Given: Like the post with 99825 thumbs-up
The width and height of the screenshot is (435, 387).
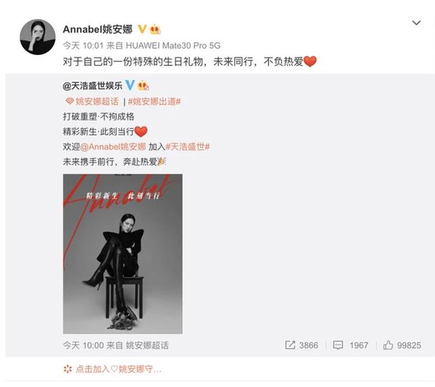Looking at the screenshot, I should 388,345.
